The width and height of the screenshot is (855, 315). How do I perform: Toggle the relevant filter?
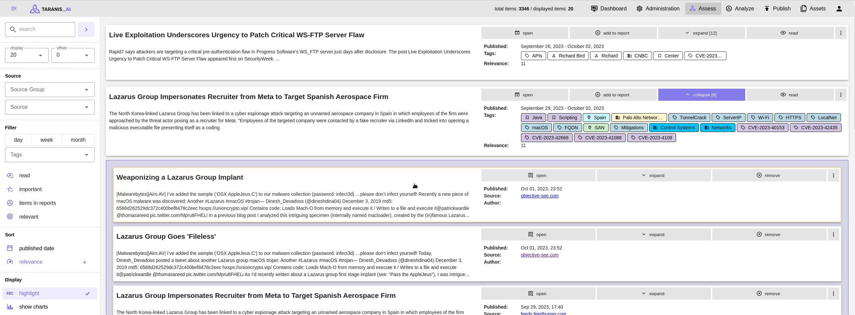coord(50,217)
